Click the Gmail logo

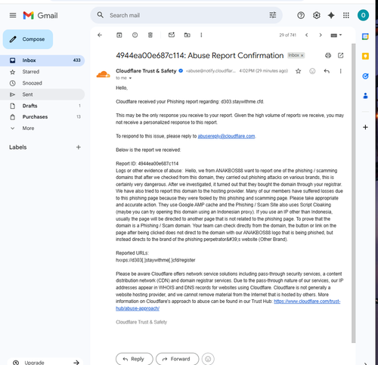point(40,15)
